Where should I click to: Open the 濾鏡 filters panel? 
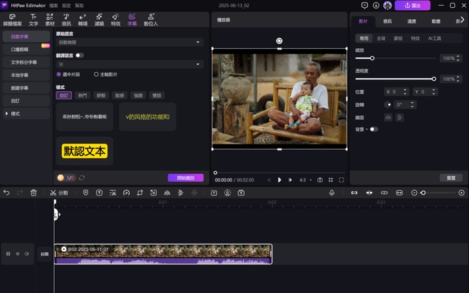(99, 20)
